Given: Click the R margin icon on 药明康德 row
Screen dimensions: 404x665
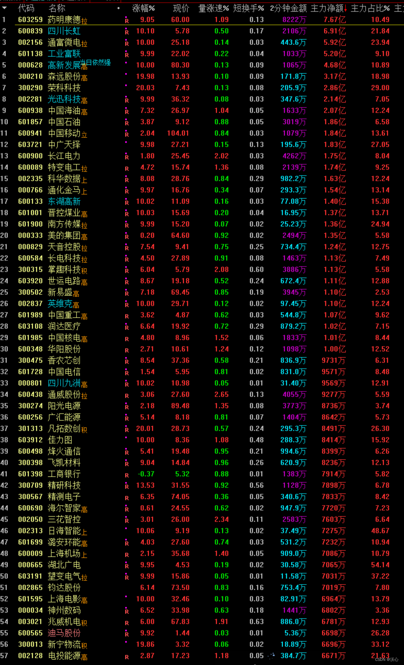Looking at the screenshot, I should click(x=127, y=20).
